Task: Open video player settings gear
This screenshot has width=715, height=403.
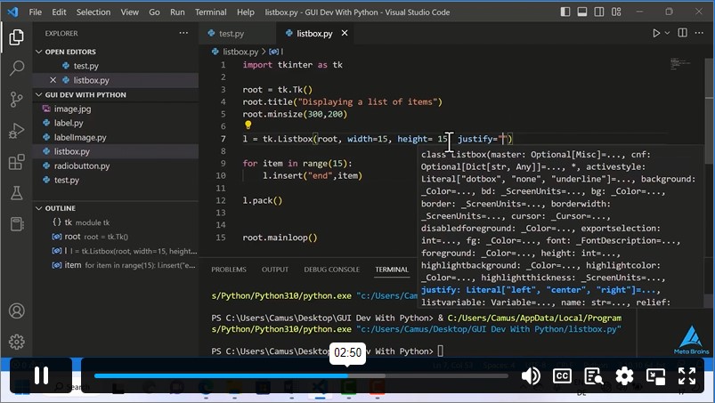Action: tap(624, 376)
